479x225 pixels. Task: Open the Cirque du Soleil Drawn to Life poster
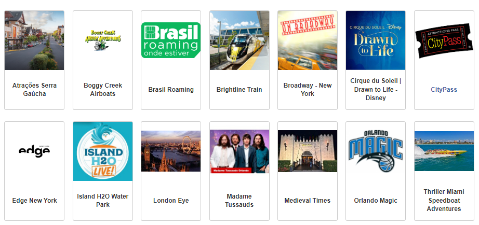tap(376, 40)
